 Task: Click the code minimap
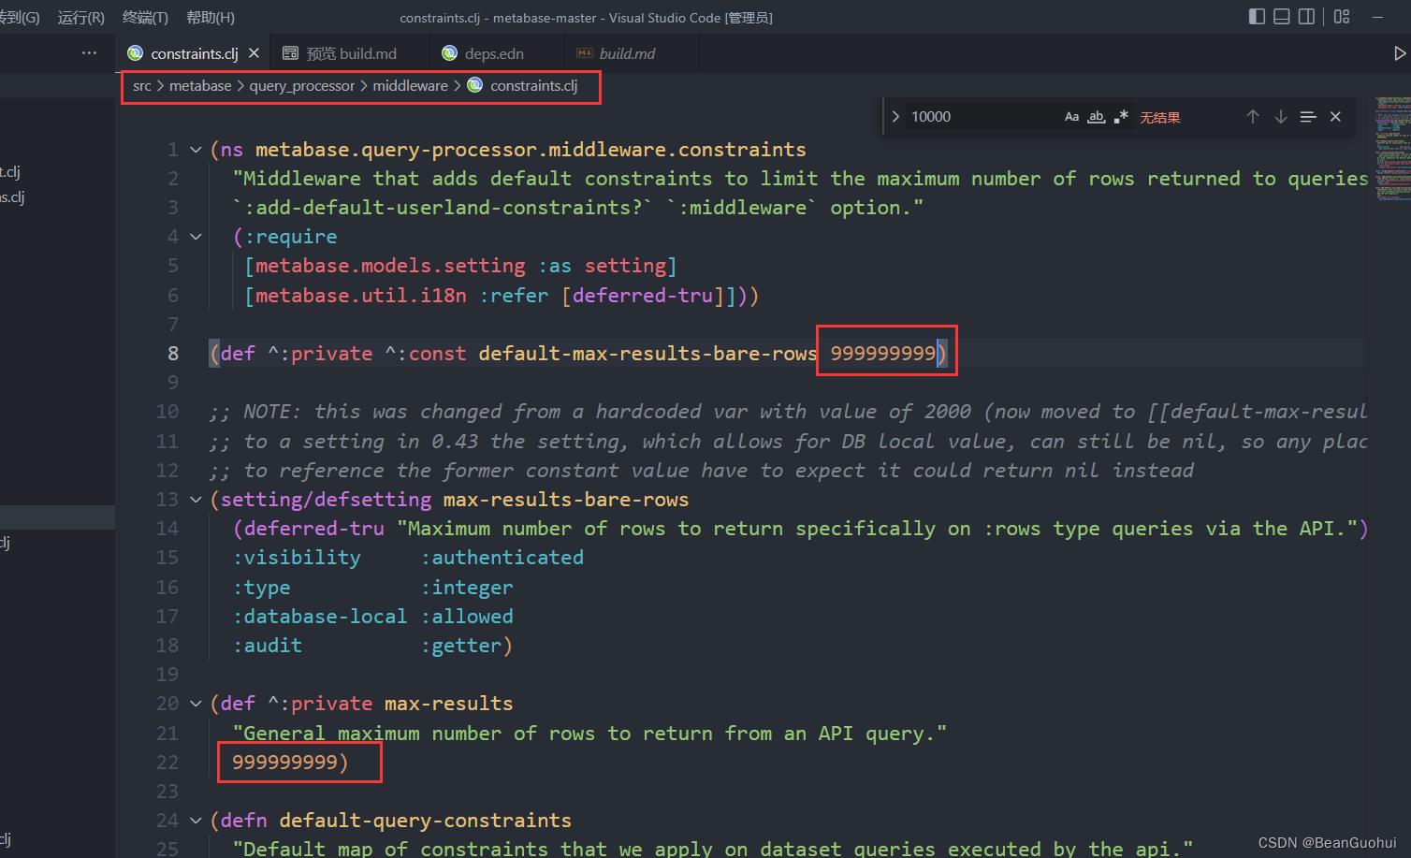coord(1392,150)
